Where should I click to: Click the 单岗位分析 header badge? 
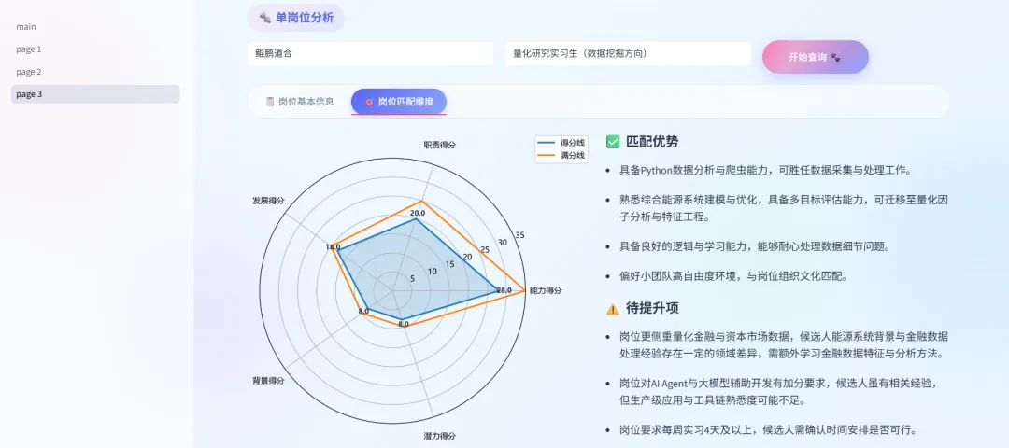pos(296,18)
